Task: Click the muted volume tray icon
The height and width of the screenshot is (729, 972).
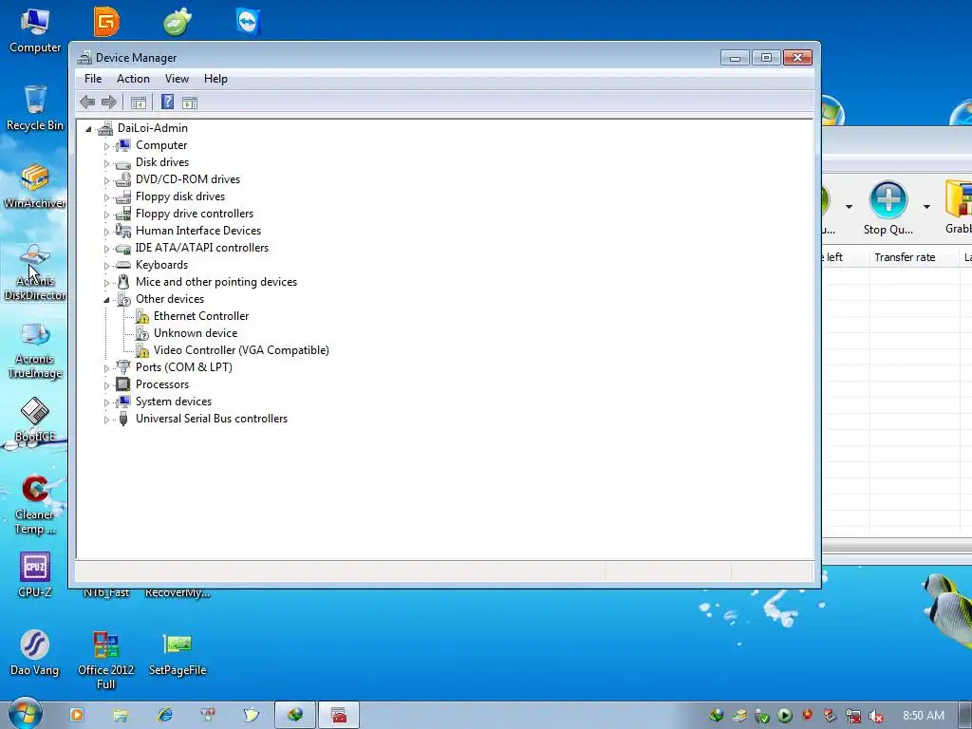Action: [876, 716]
